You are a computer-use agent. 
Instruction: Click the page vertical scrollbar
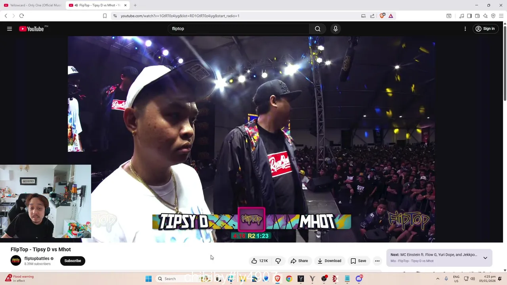click(x=505, y=63)
